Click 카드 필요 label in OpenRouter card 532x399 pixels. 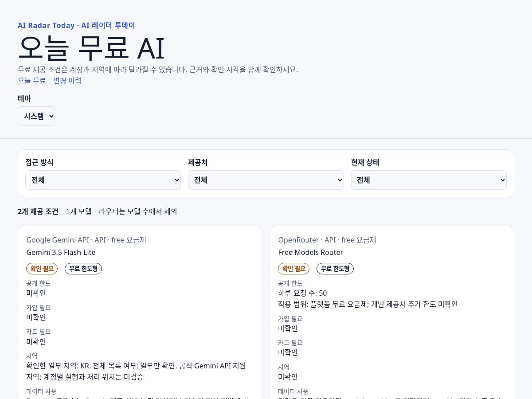tap(290, 343)
